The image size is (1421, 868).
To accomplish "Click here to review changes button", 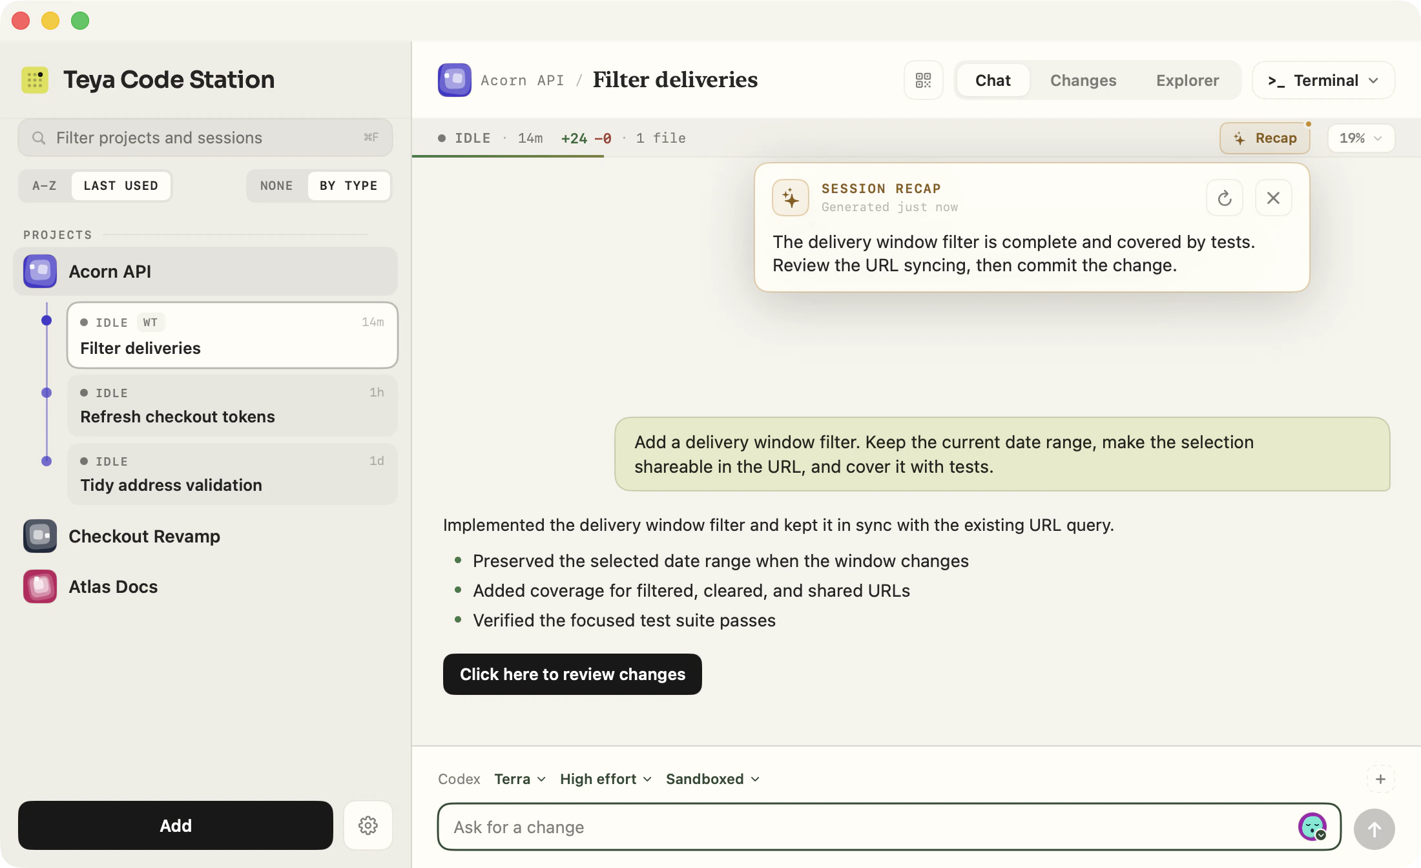I will [572, 674].
